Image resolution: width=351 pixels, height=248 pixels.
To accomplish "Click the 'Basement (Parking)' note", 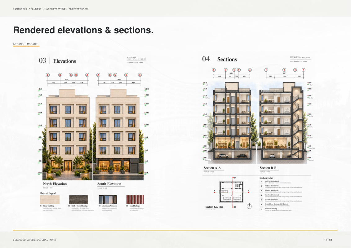I will click(271, 209).
